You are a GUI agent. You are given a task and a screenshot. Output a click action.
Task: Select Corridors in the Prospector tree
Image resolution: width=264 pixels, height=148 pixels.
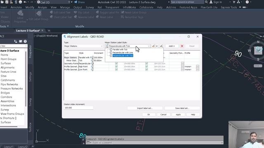(6, 97)
